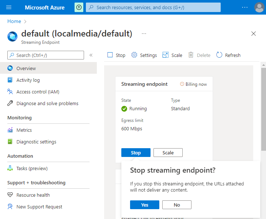Click Stop in the command bar
This screenshot has height=219, width=266.
116,55
